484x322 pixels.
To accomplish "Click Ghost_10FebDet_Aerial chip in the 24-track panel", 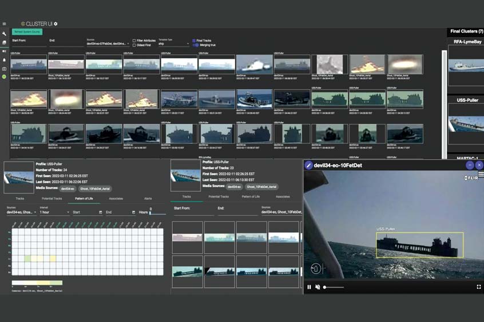I will tap(95, 188).
